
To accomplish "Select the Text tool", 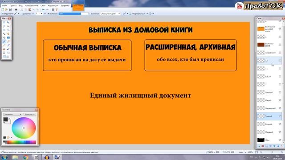I will pyautogui.click(x=4, y=53).
